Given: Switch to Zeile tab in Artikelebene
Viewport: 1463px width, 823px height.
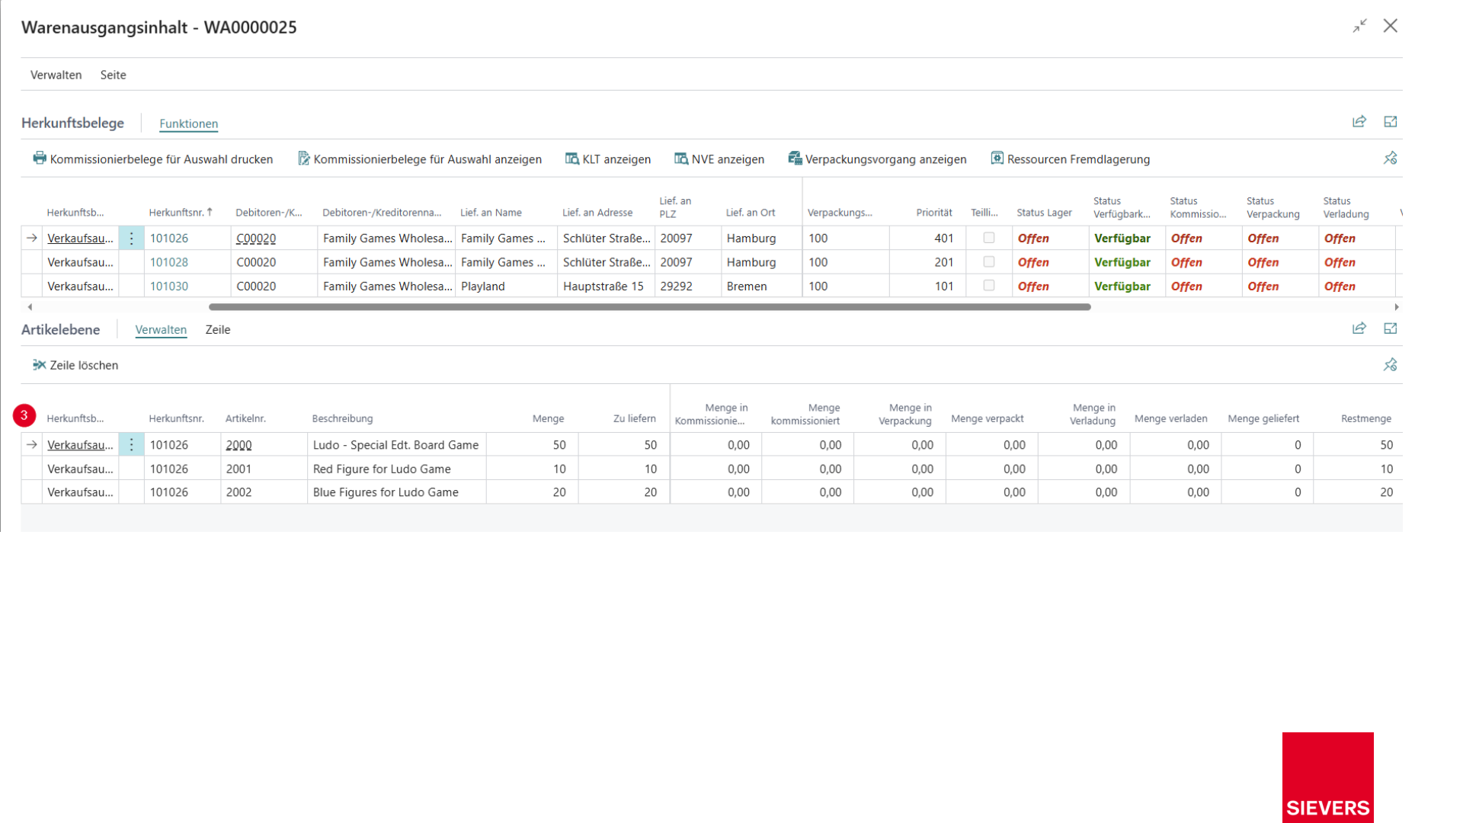Looking at the screenshot, I should coord(218,330).
